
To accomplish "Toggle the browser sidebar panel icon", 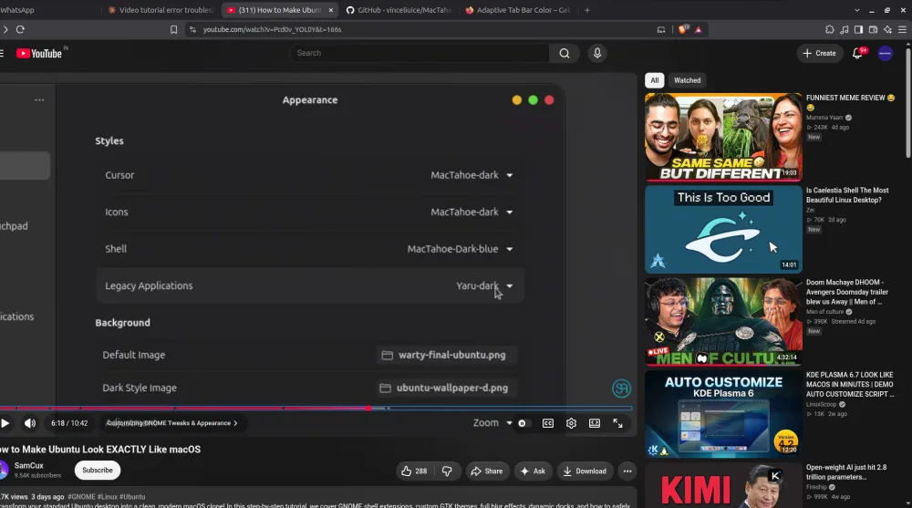I will (858, 29).
